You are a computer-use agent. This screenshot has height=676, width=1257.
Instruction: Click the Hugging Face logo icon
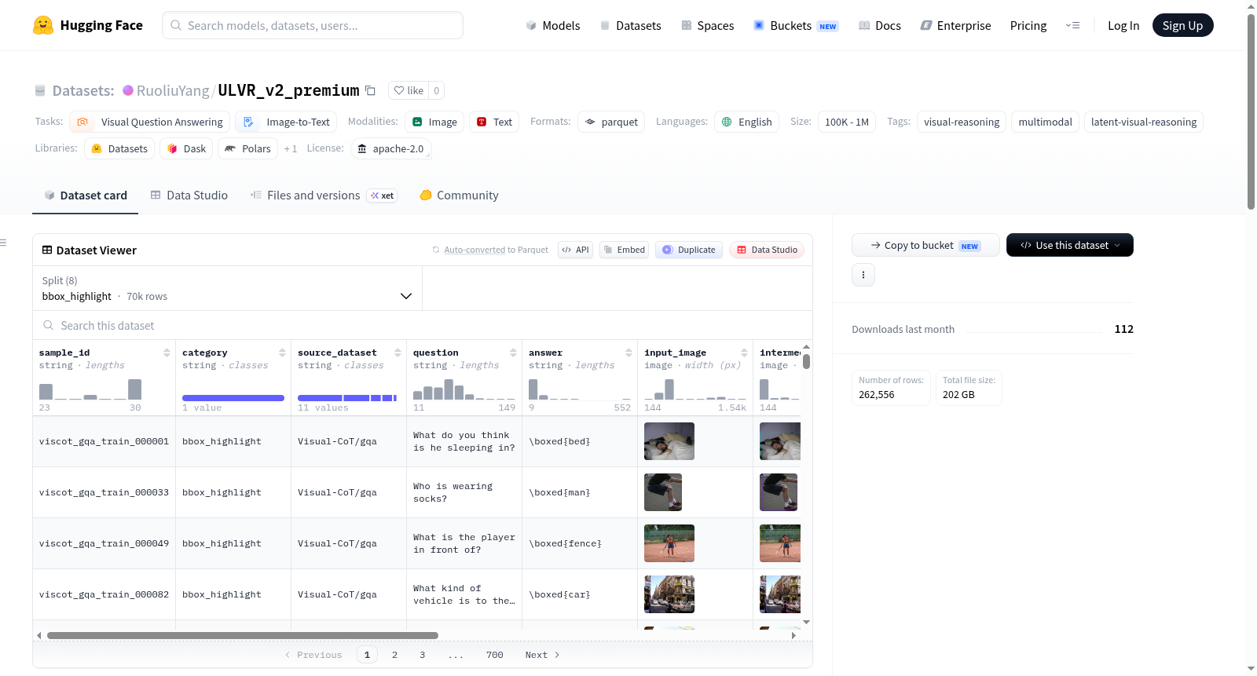pyautogui.click(x=43, y=25)
